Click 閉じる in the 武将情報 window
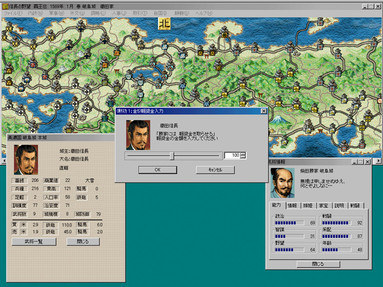 [318, 264]
